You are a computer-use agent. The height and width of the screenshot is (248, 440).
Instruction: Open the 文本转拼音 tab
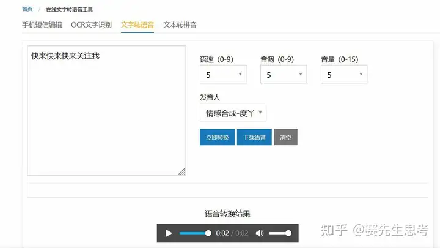click(x=180, y=25)
